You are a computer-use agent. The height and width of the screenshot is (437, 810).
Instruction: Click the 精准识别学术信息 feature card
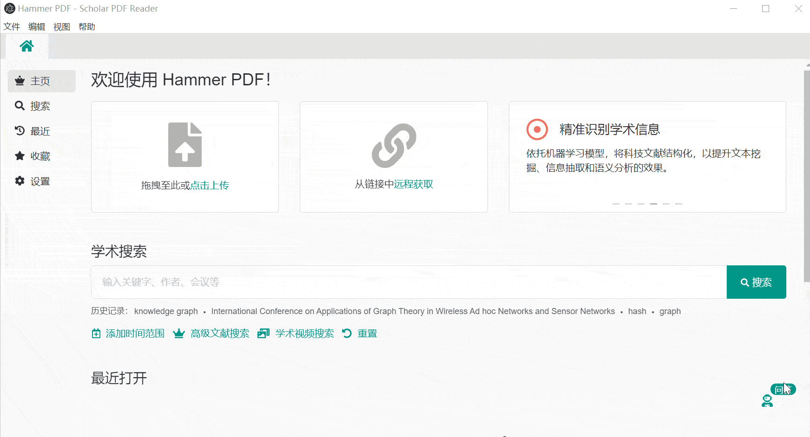pyautogui.click(x=647, y=157)
